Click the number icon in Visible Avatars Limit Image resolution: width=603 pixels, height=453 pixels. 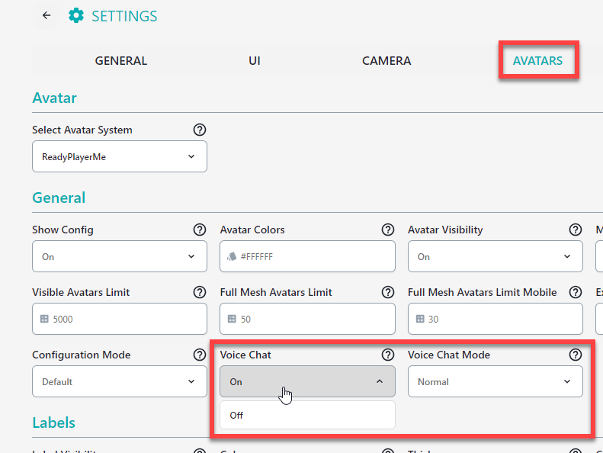(x=44, y=319)
